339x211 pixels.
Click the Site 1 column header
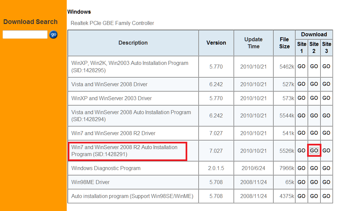click(x=301, y=48)
